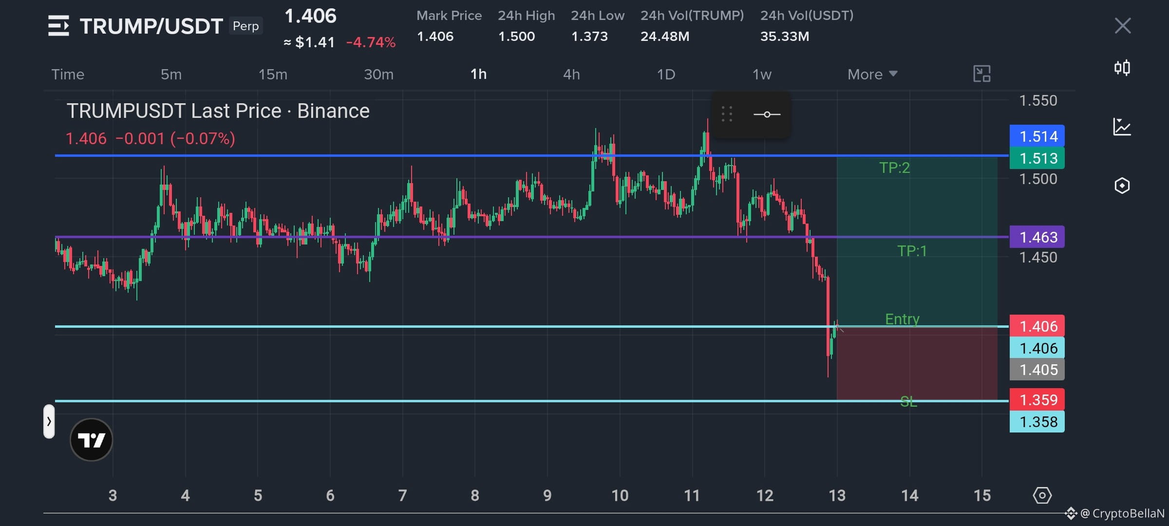Switch to the 1w timeframe

click(762, 75)
